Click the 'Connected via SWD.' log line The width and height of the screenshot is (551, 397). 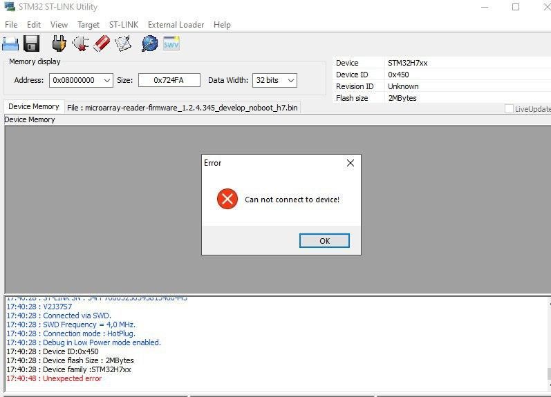click(59, 316)
